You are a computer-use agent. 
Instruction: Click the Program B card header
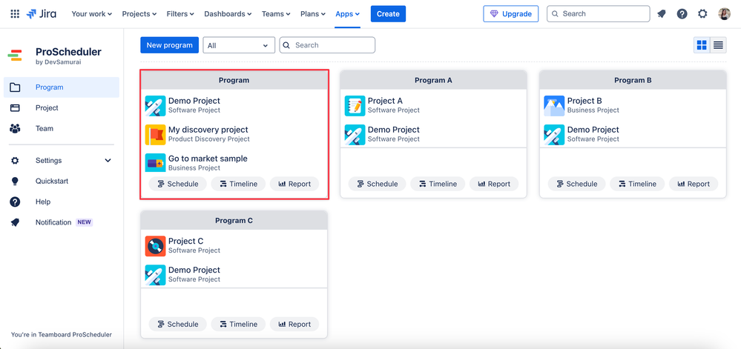click(633, 80)
